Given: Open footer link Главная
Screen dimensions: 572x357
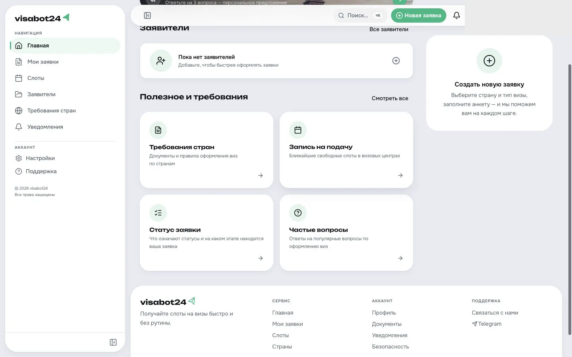Looking at the screenshot, I should [x=283, y=313].
